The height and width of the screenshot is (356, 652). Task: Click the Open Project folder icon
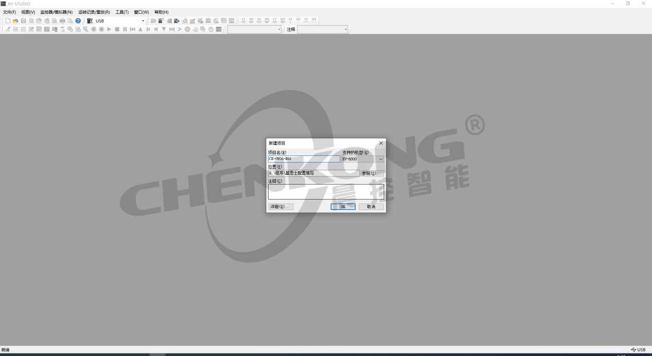(15, 21)
